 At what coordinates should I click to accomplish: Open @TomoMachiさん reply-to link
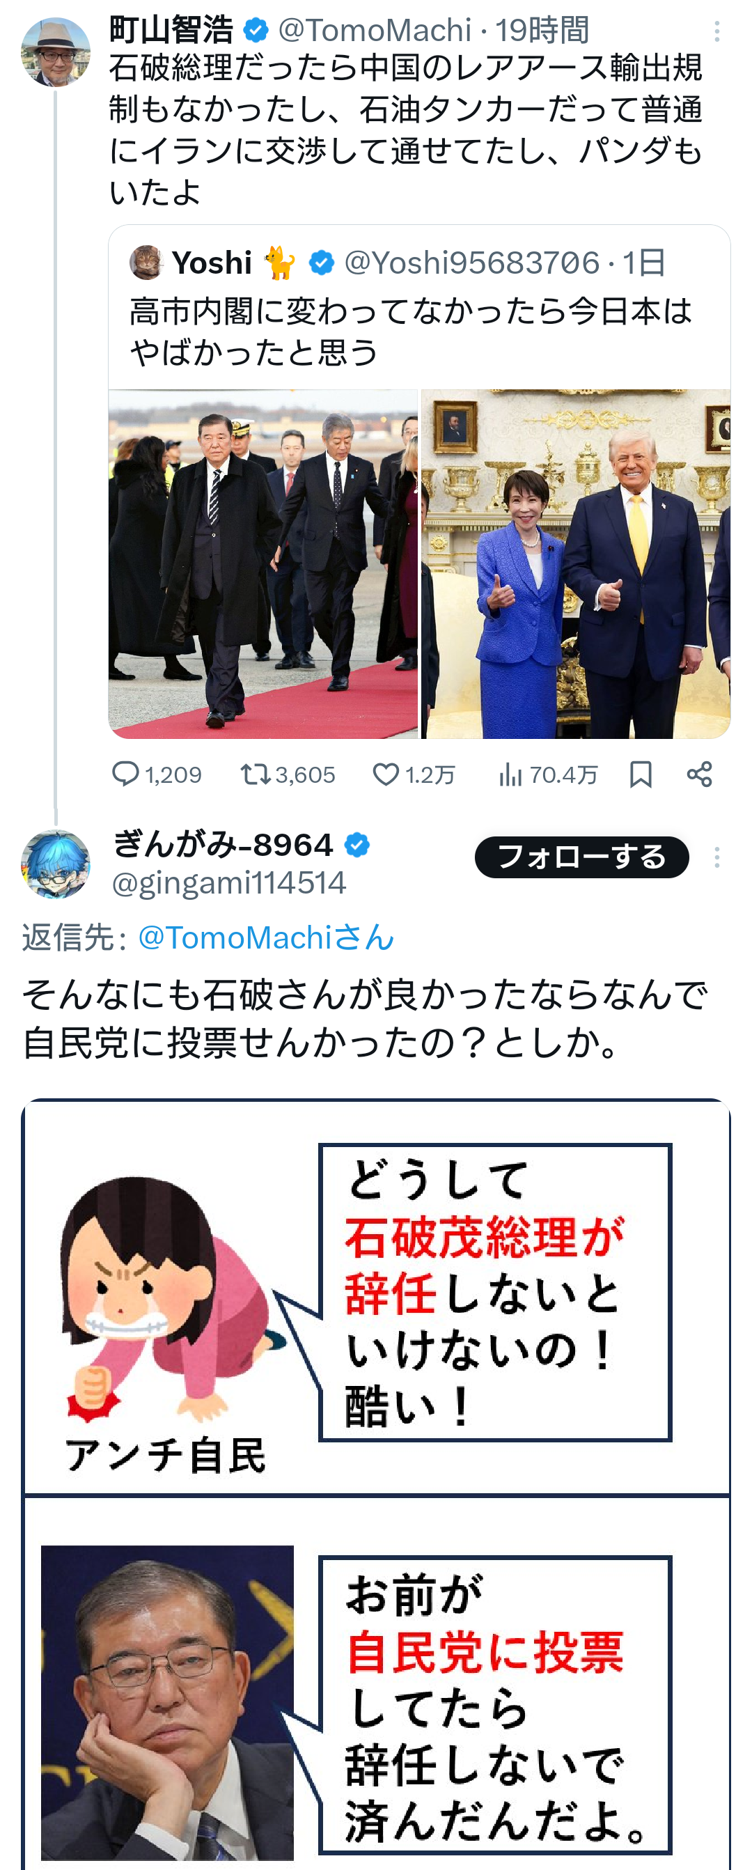click(266, 937)
